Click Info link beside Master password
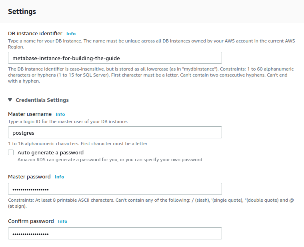The image size is (304, 247). [59, 177]
